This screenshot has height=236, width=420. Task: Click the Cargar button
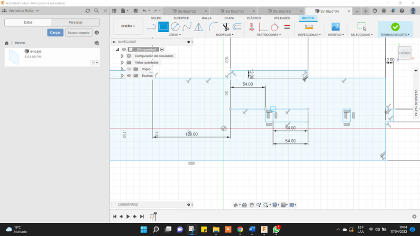pos(55,32)
